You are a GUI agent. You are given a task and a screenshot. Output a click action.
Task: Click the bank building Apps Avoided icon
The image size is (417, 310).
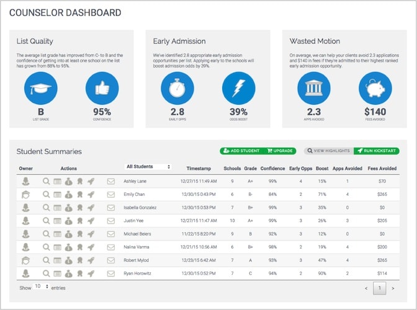click(314, 88)
